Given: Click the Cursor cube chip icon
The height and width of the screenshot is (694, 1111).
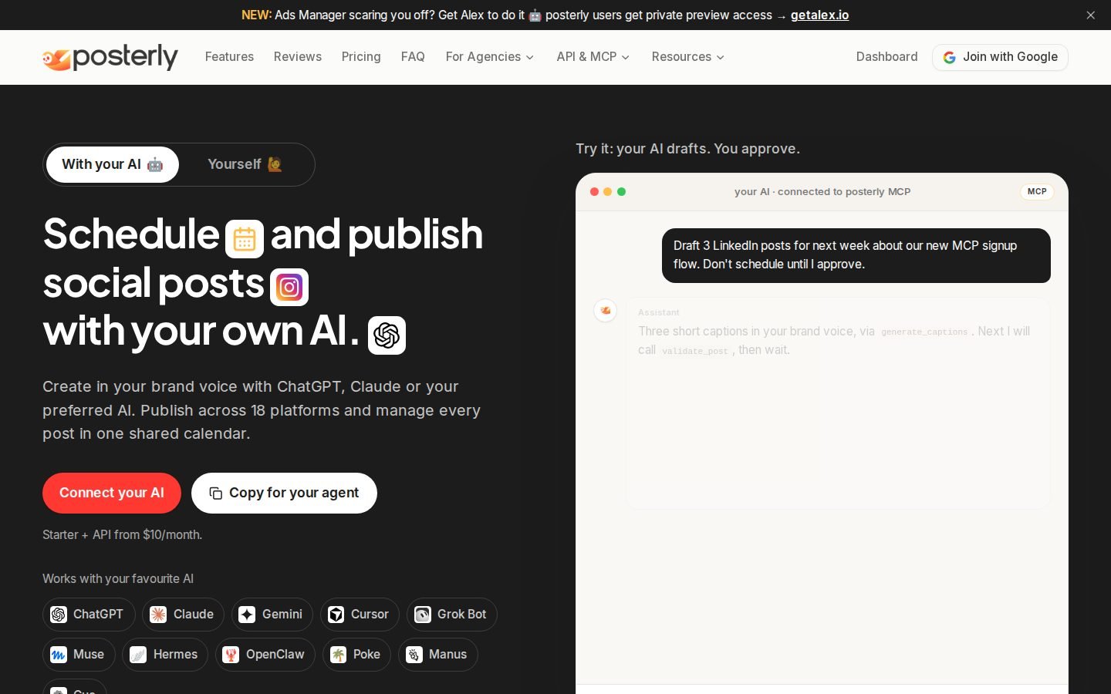Looking at the screenshot, I should (x=336, y=615).
